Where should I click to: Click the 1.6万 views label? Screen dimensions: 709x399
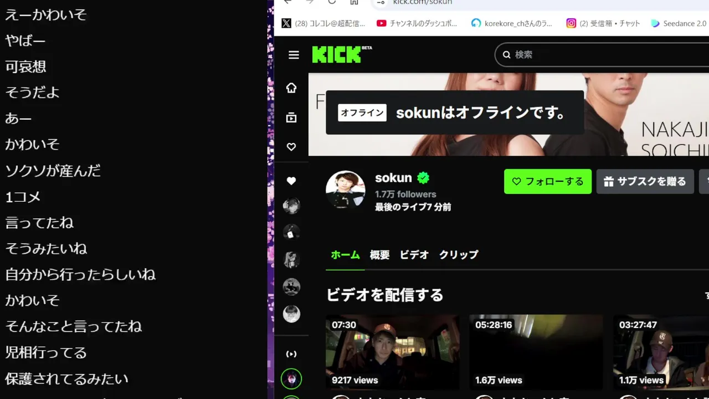(499, 380)
